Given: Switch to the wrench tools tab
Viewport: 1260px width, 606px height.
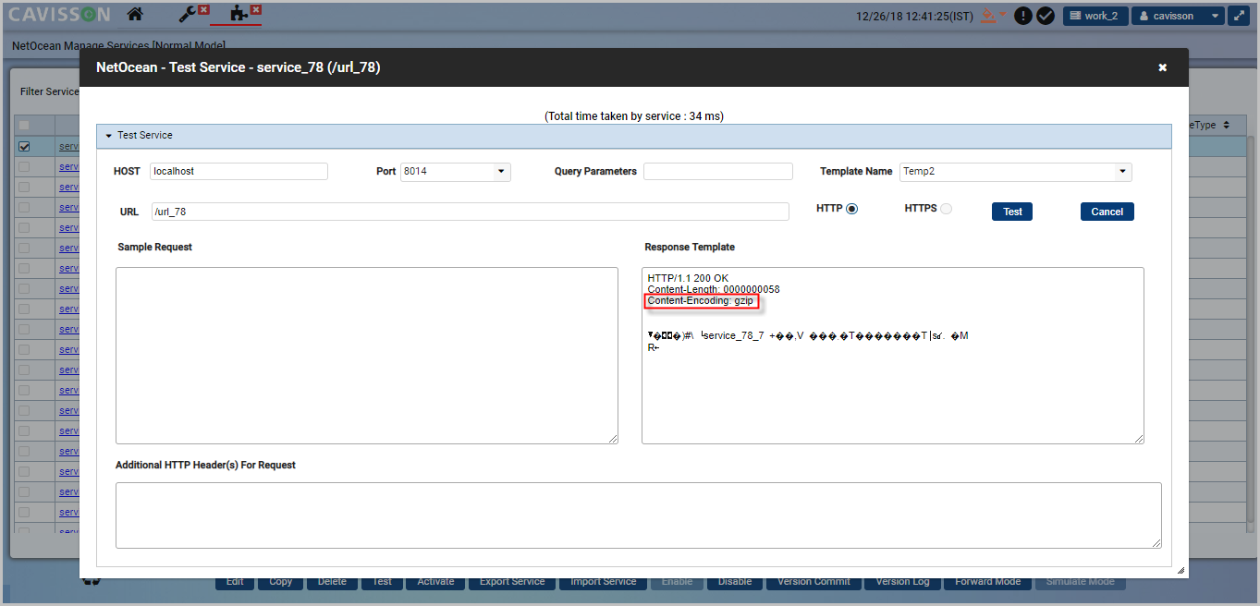Looking at the screenshot, I should [x=188, y=15].
